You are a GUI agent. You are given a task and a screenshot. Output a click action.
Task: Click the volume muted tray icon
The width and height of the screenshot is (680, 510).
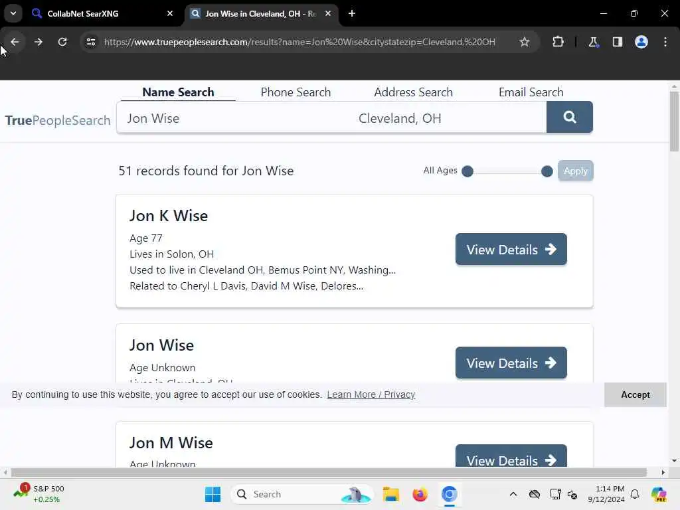(572, 494)
